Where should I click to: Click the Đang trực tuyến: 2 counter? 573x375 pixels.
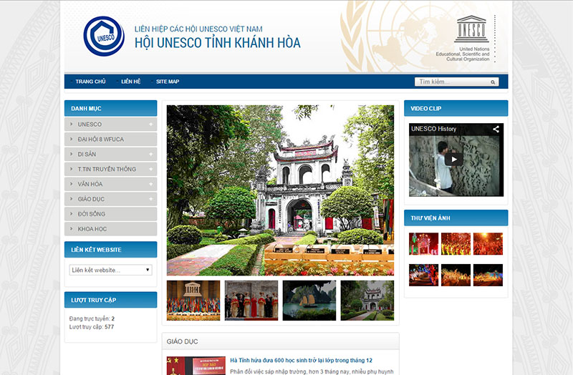coord(92,318)
